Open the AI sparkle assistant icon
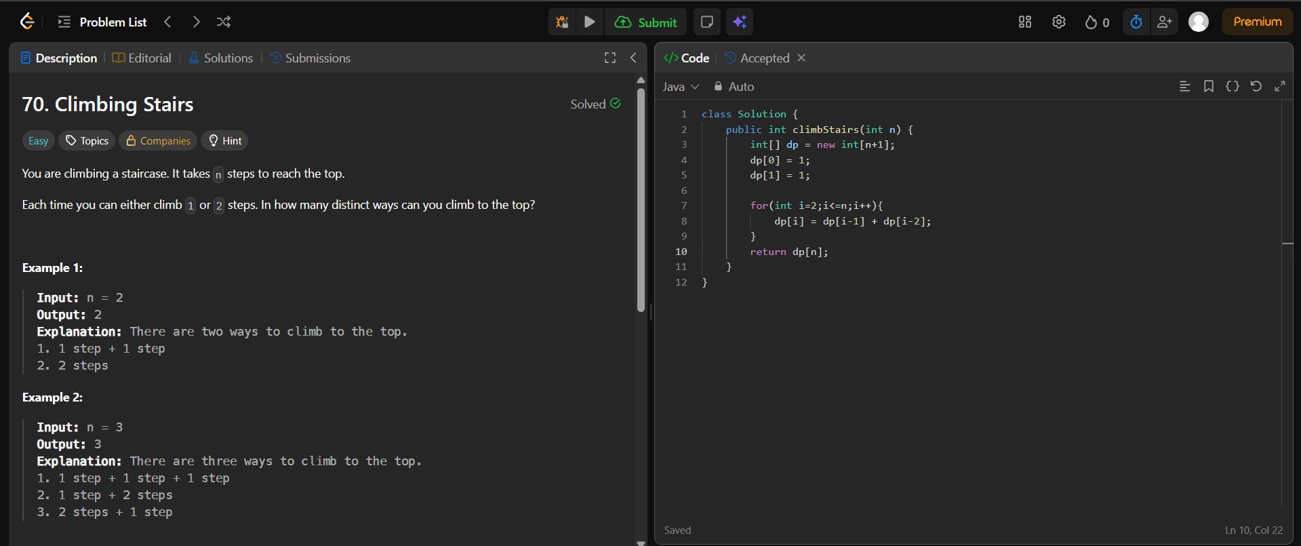Screen dimensions: 1301x546 [x=740, y=22]
